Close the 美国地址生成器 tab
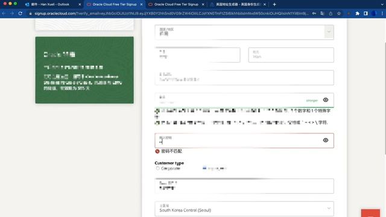The height and width of the screenshot is (217, 386). tap(265, 4)
